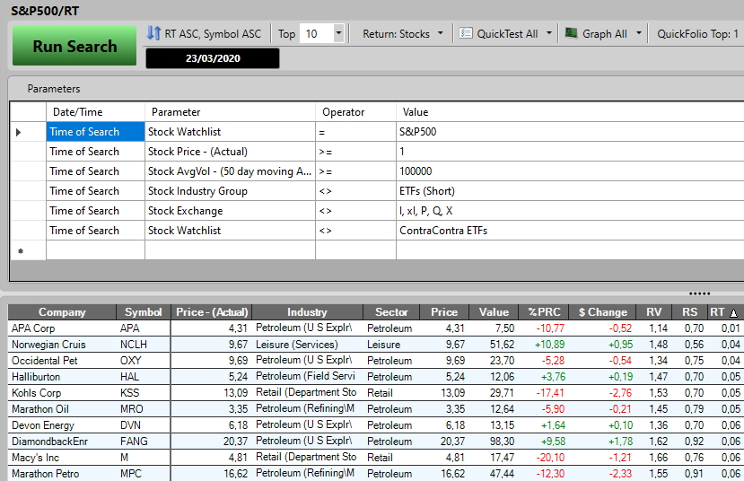Click the Graph All chart icon
This screenshot has width=744, height=481.
click(x=572, y=33)
